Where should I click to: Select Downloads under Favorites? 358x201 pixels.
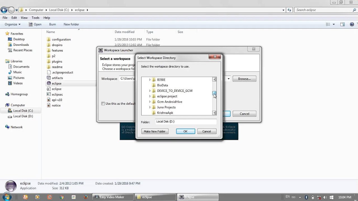(21, 45)
